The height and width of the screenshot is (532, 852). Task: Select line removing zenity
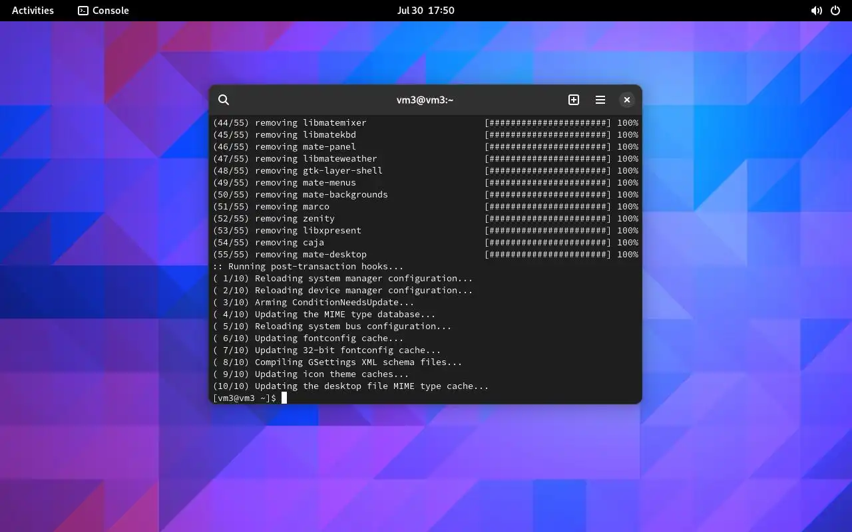[x=425, y=218]
